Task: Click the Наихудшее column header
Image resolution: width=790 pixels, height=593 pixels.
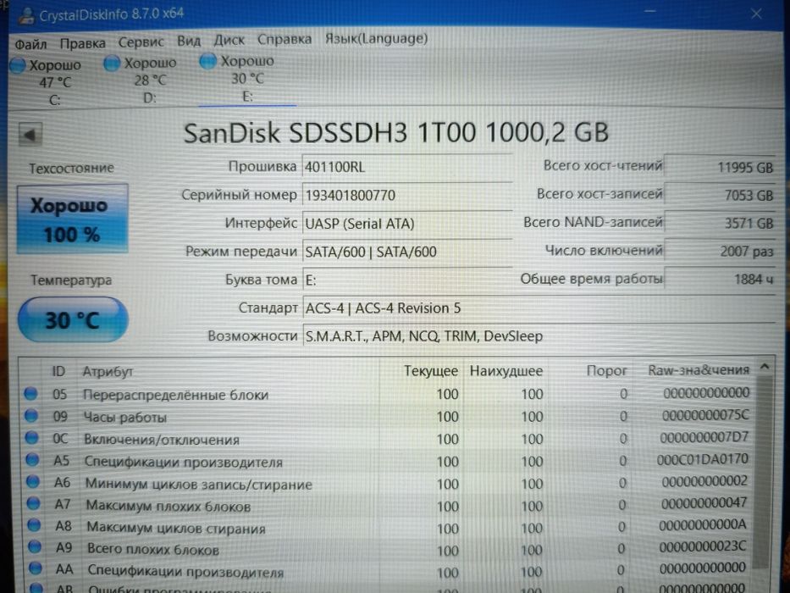Action: pyautogui.click(x=505, y=371)
